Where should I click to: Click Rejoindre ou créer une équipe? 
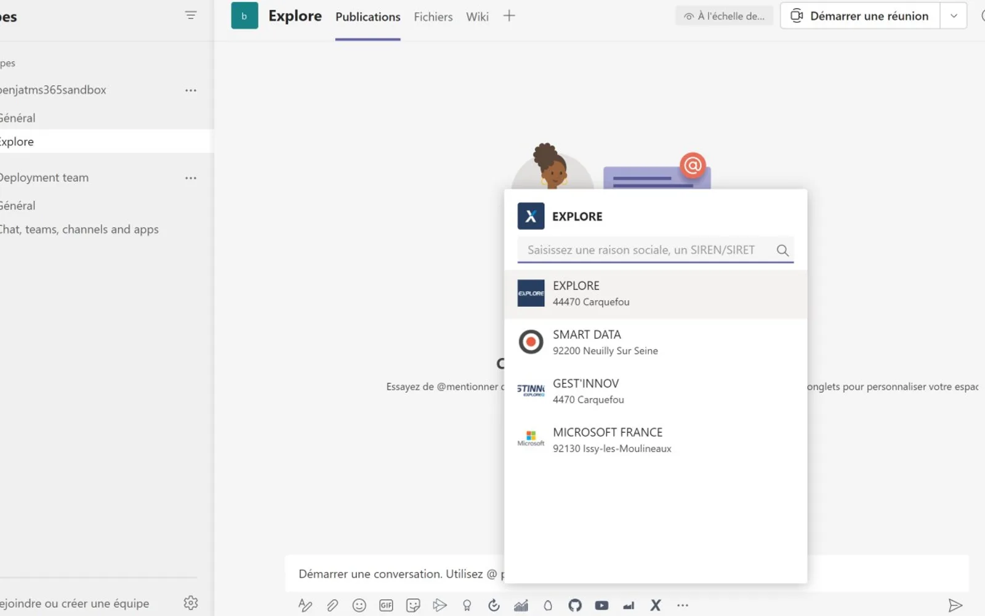[74, 603]
